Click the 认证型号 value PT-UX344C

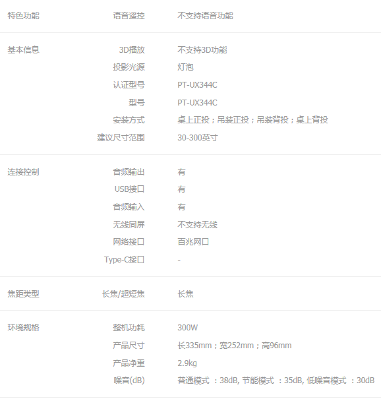pos(197,85)
